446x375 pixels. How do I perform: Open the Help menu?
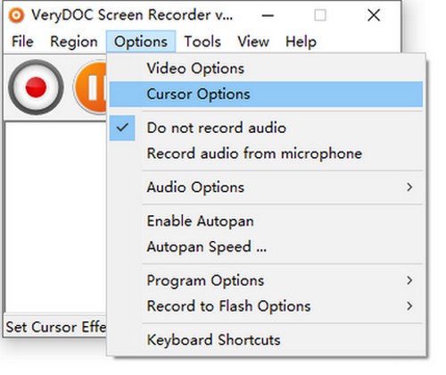(301, 41)
